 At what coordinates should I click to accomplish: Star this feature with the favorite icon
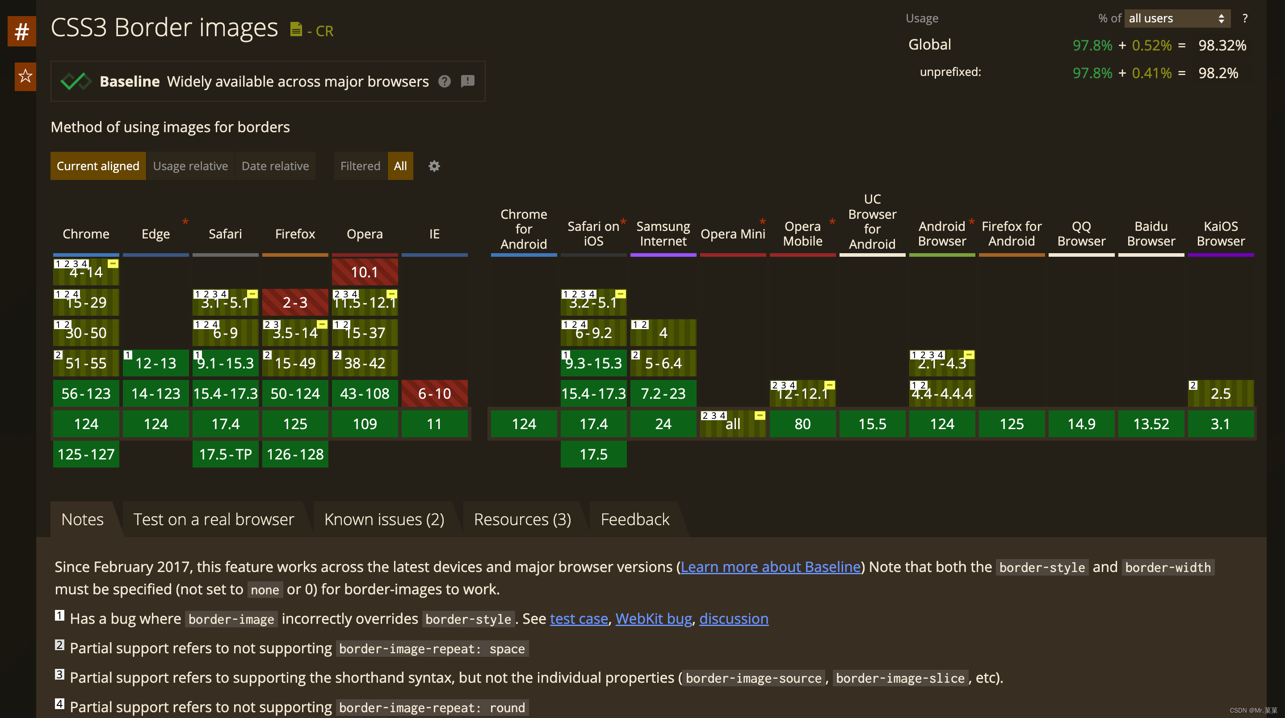[25, 76]
